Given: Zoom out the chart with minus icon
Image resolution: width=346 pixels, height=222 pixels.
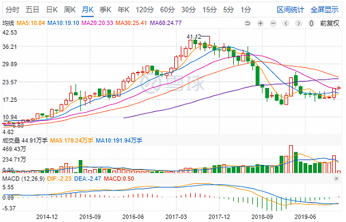Looking at the screenshot, I should [273, 23].
